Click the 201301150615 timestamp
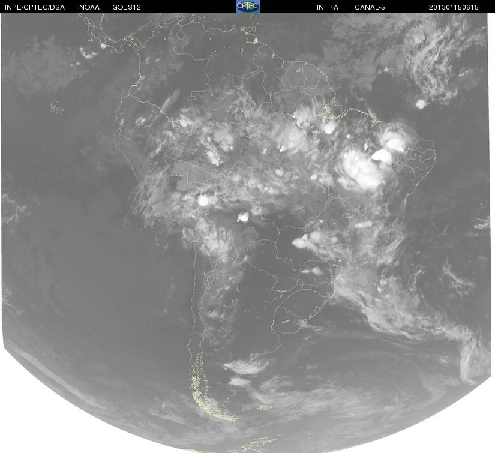495x453 pixels. point(454,7)
